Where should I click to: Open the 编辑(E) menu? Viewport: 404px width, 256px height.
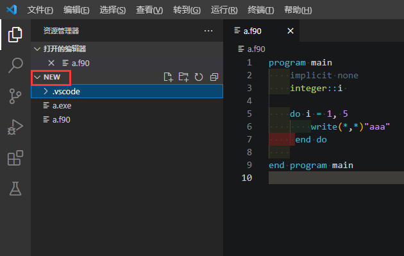76,10
